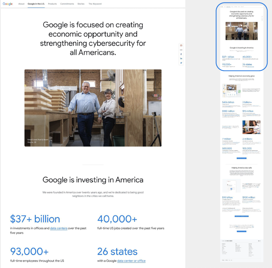Click the $426 billion stat in the overview
The width and height of the screenshot is (272, 268).
click(228, 102)
